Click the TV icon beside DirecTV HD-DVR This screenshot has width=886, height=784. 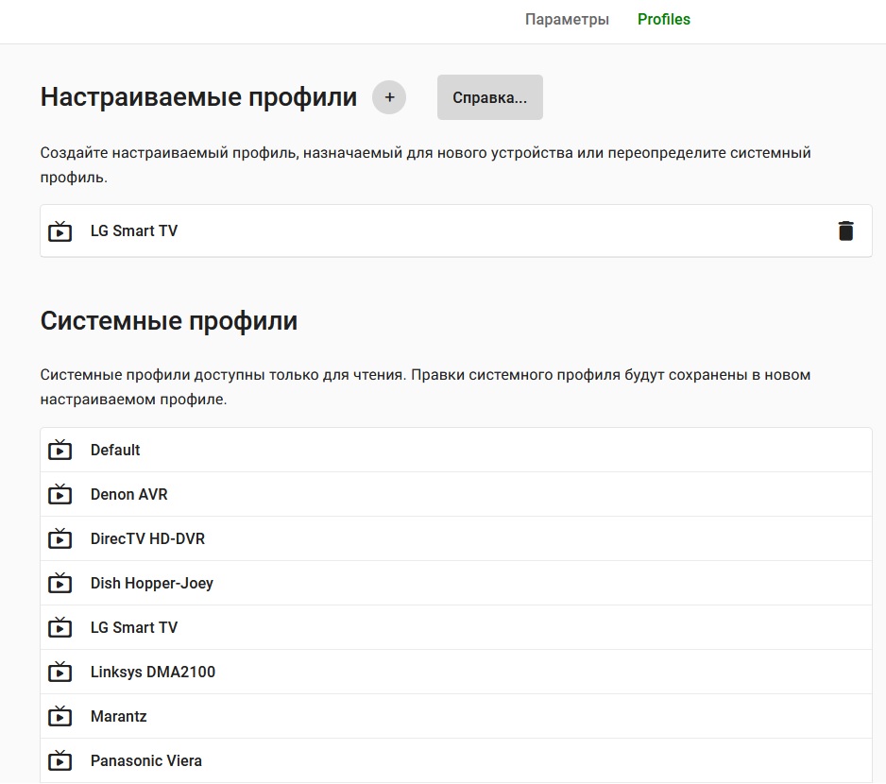(x=60, y=538)
